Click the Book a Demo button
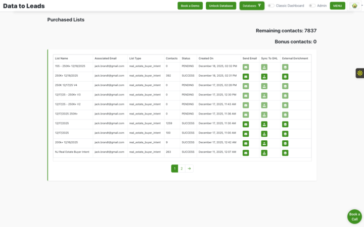 coord(190,6)
